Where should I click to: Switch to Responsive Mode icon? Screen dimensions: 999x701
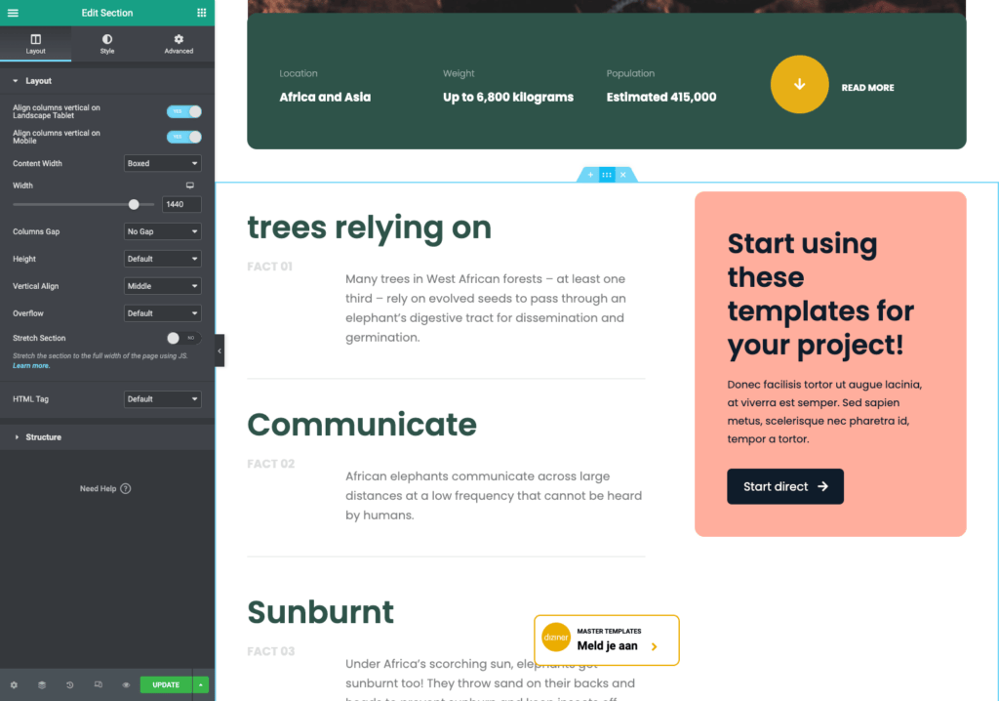coord(98,684)
